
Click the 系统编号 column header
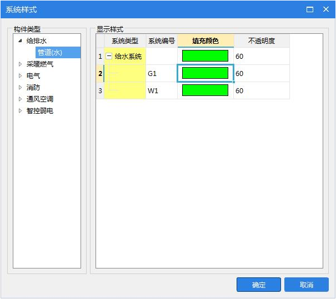point(162,41)
